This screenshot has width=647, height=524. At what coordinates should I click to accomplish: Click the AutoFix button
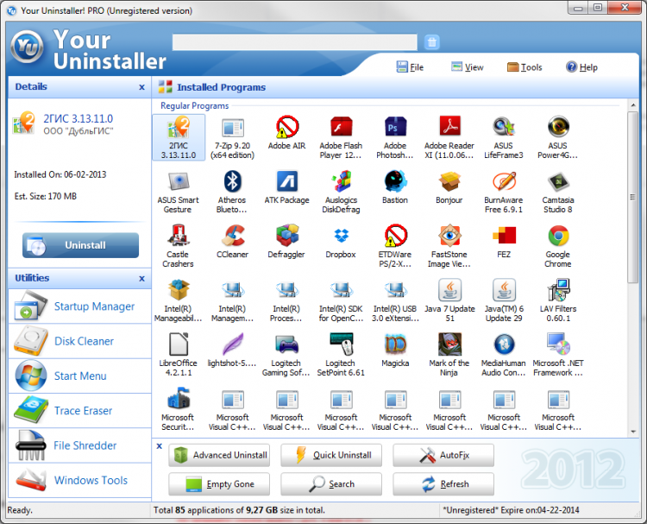[443, 455]
